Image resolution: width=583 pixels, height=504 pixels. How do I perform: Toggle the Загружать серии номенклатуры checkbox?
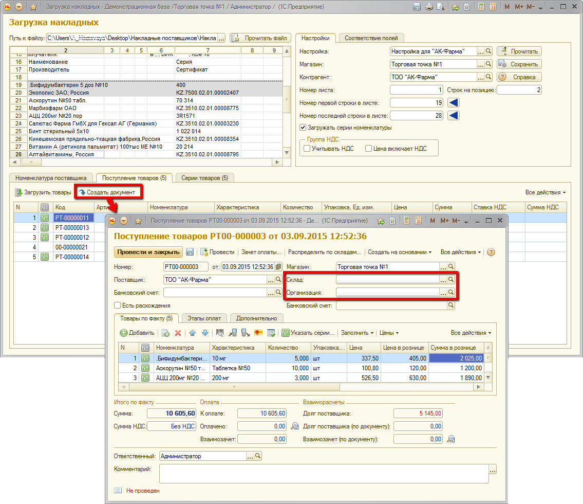[303, 128]
